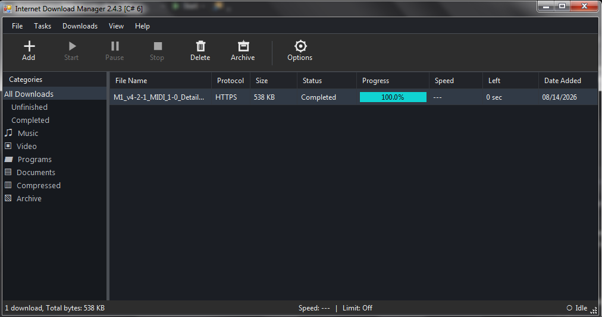Click the 538 KB size cell
This screenshot has height=317, width=602.
click(x=264, y=97)
